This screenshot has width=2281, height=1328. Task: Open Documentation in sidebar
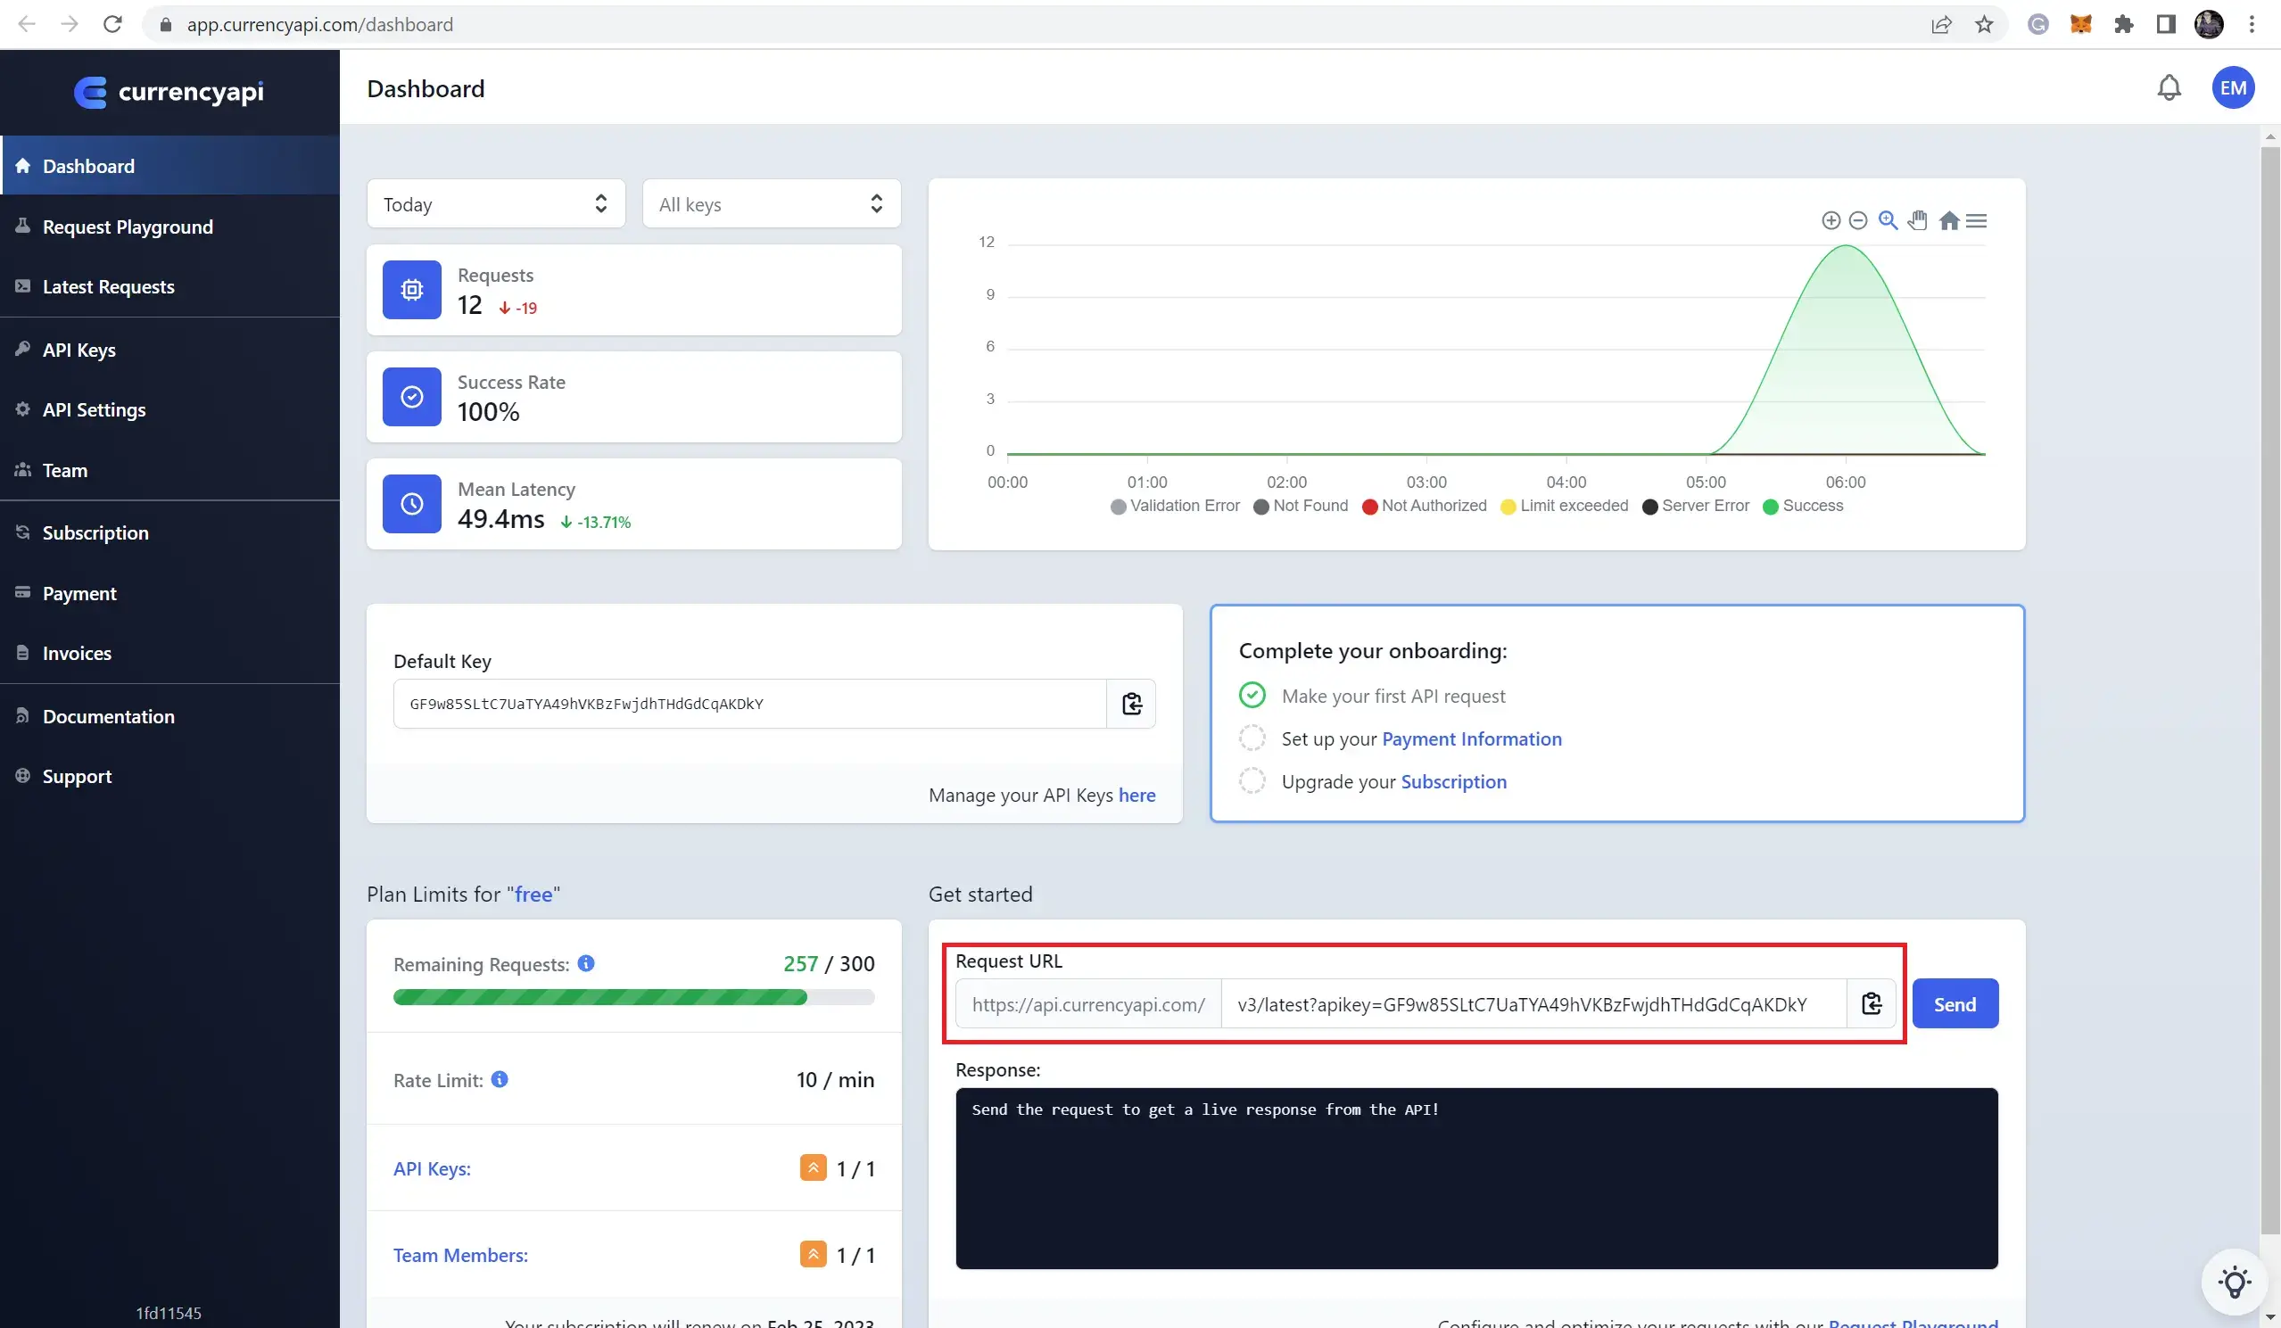(x=170, y=716)
